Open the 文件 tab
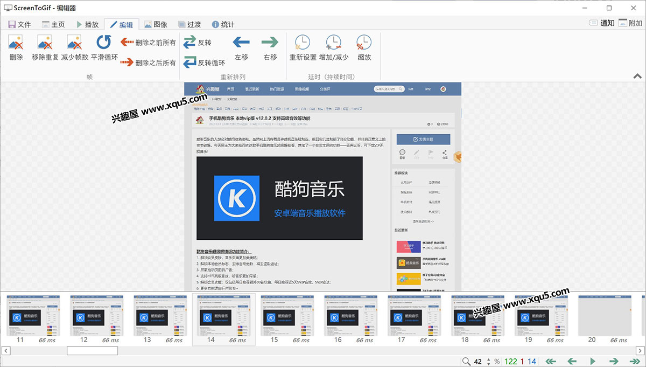 pos(19,24)
